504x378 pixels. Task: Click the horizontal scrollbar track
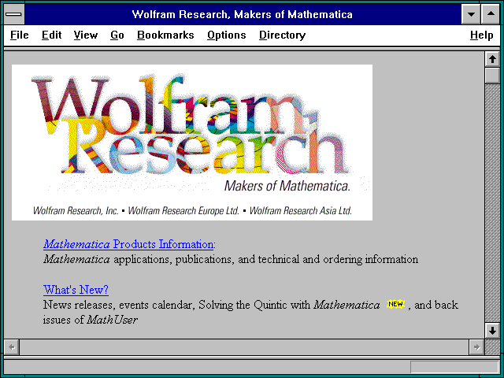(244, 347)
